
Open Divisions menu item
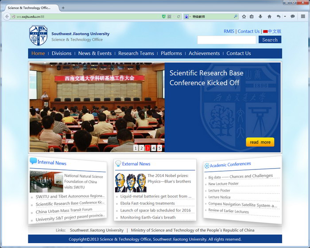[x=62, y=53]
